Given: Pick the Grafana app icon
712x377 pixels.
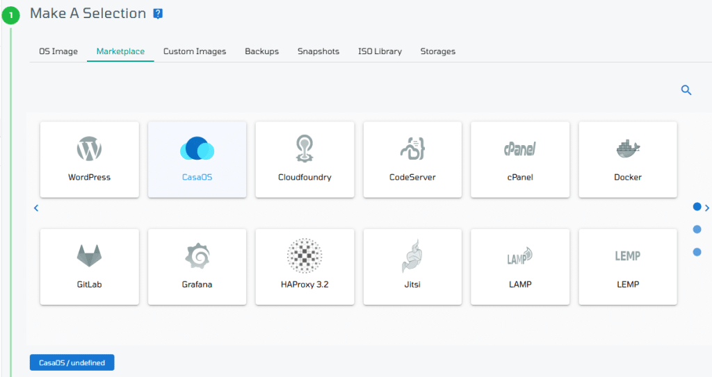Looking at the screenshot, I should (197, 255).
